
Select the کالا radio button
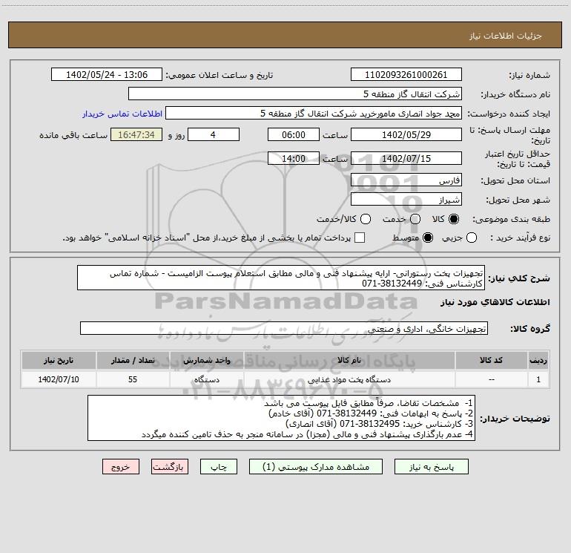pyautogui.click(x=454, y=219)
